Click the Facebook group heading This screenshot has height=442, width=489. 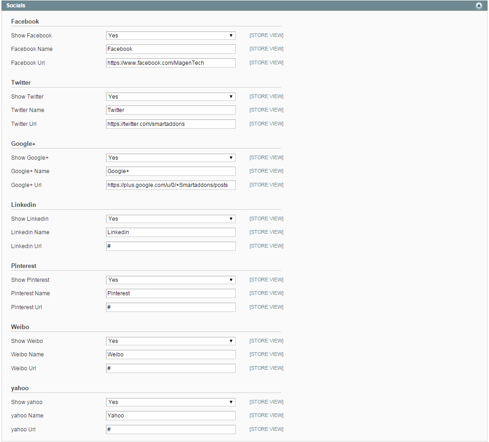25,21
